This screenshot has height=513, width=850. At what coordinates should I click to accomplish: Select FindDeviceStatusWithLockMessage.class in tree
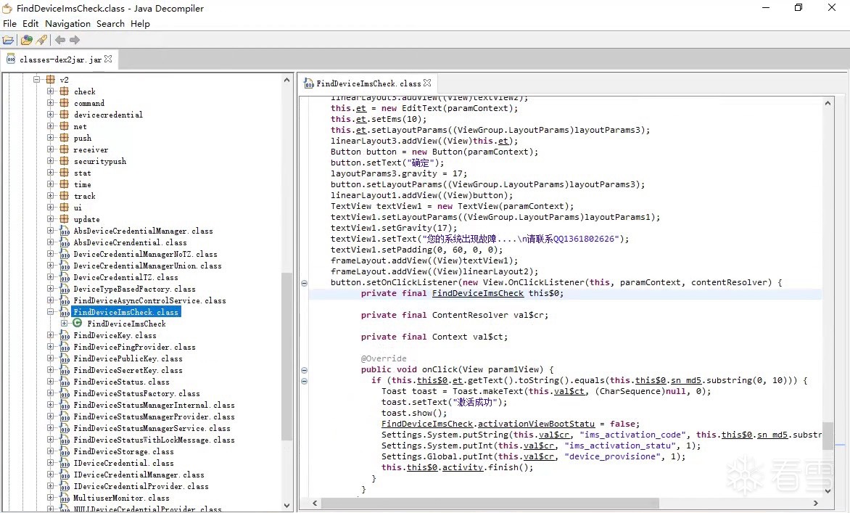tap(154, 440)
